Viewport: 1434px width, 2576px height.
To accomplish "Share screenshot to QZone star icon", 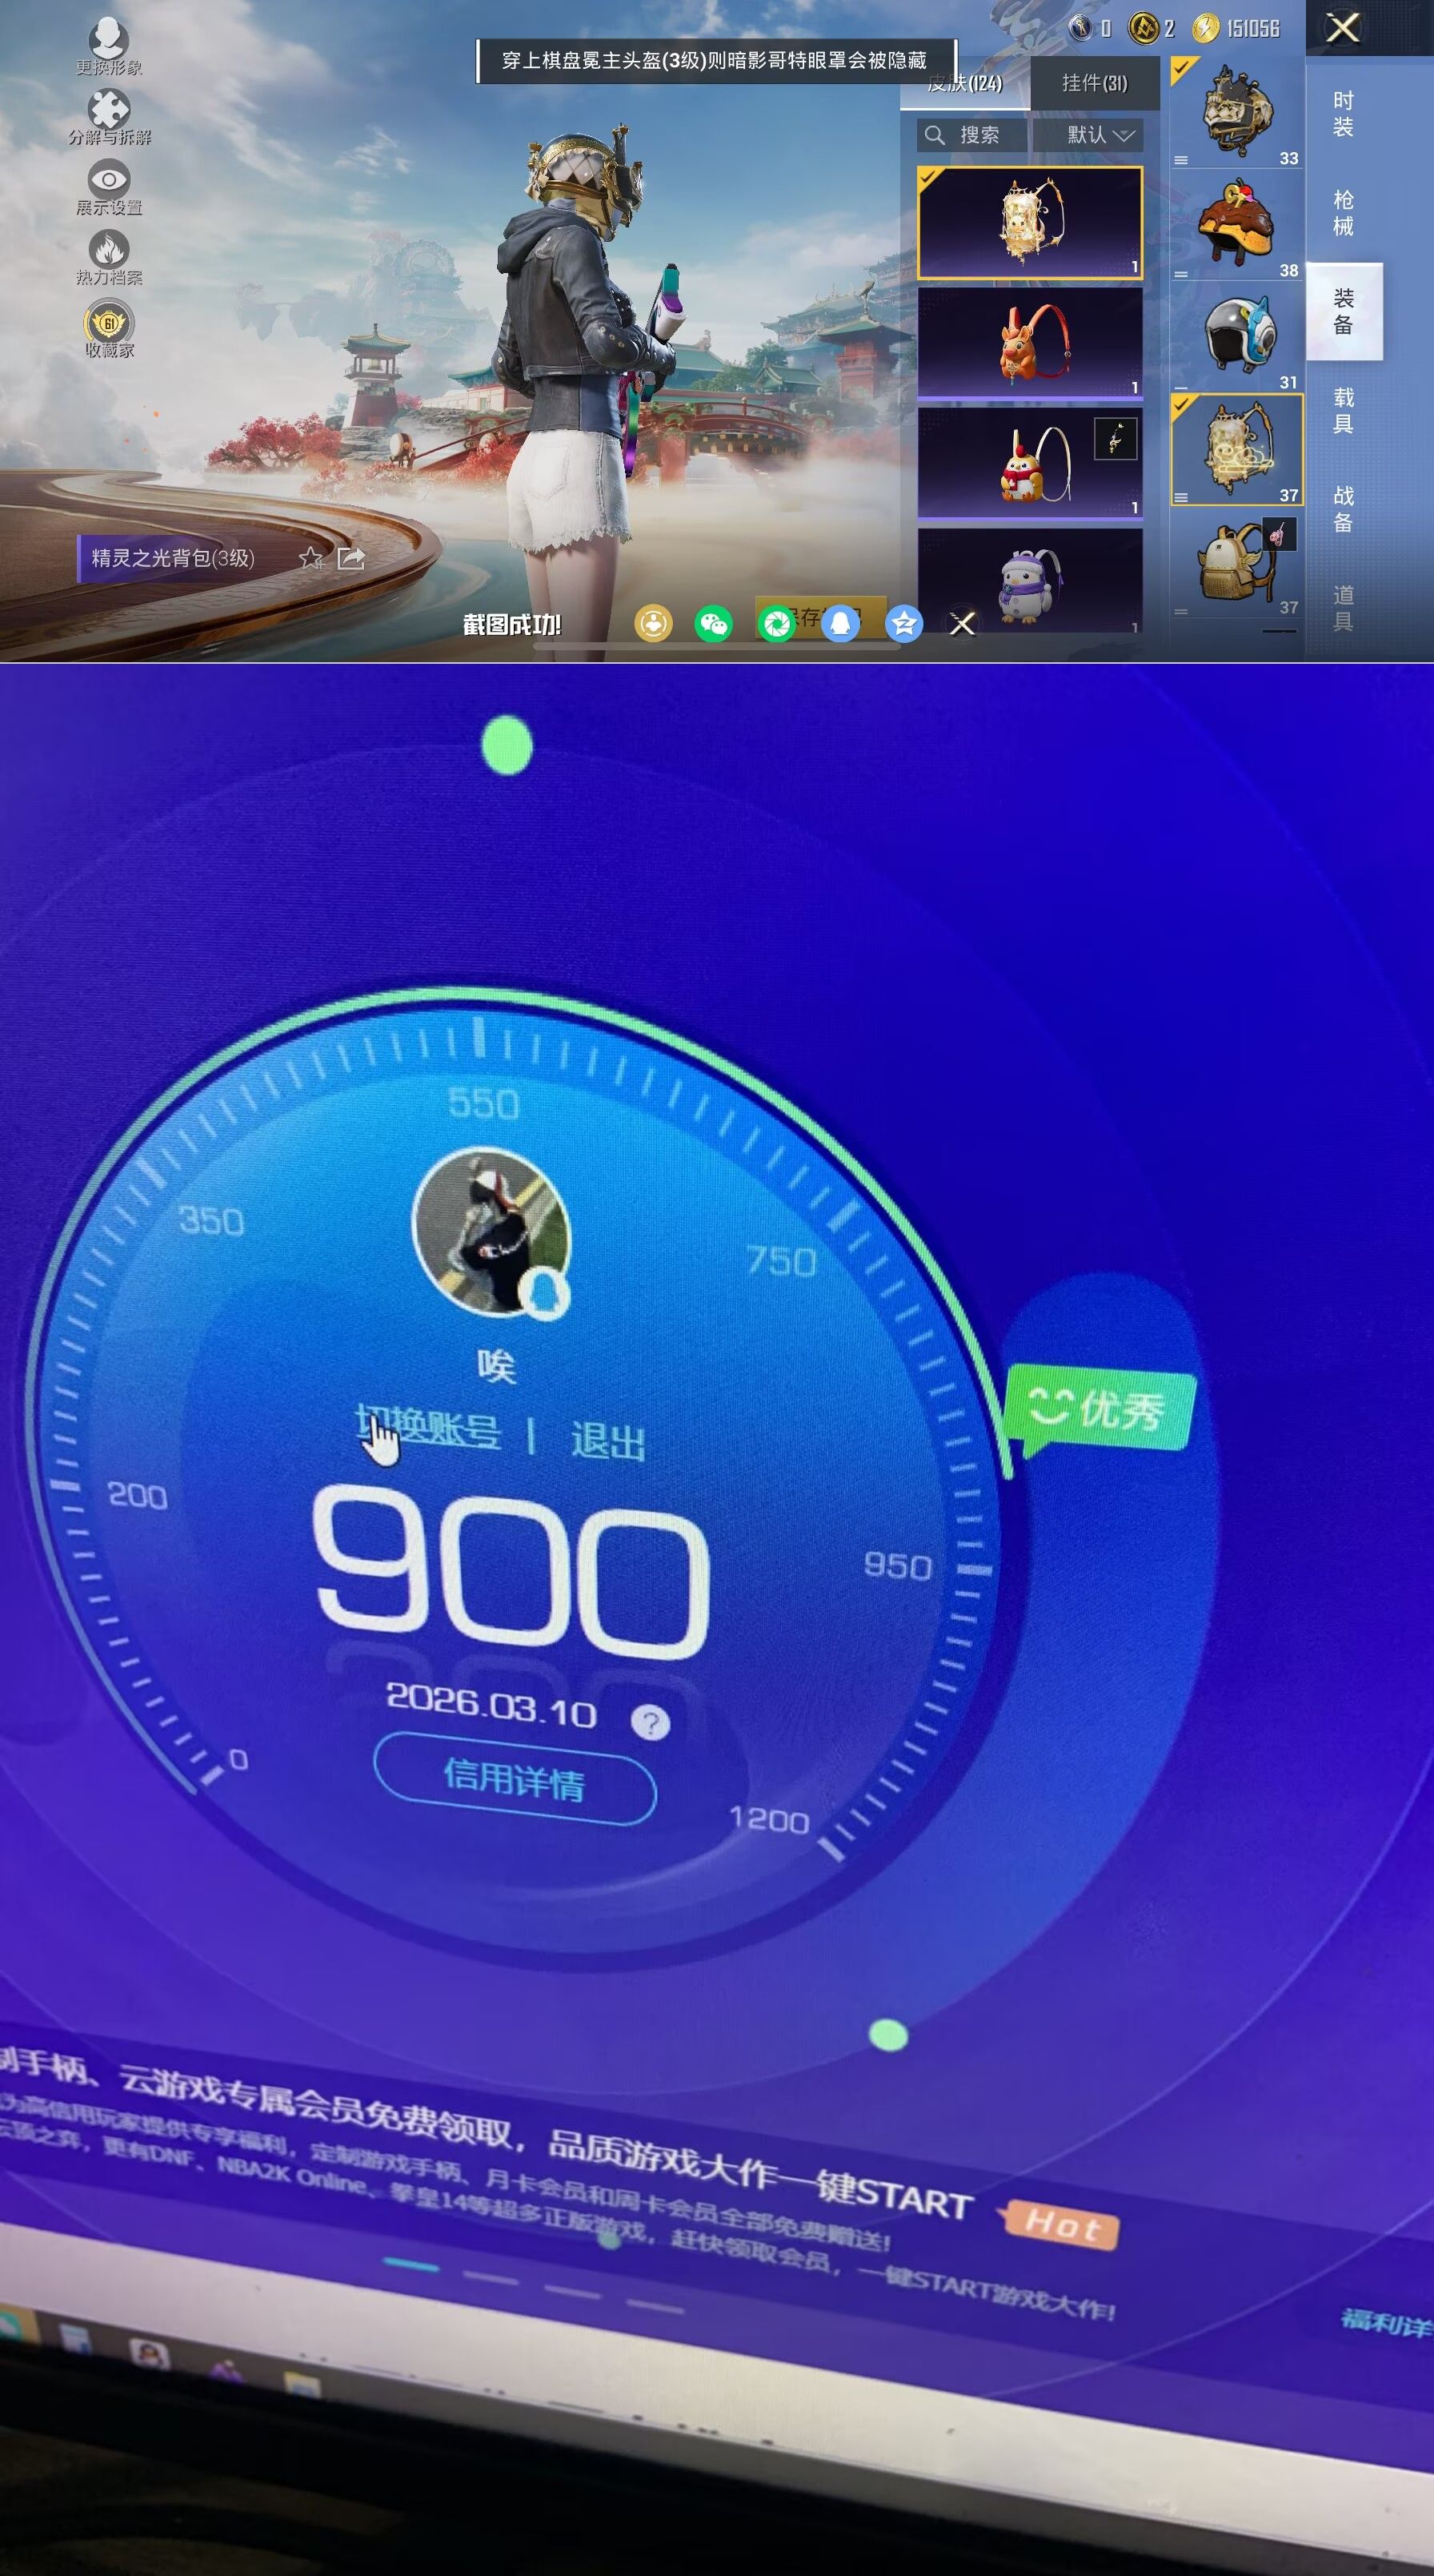I will pyautogui.click(x=903, y=624).
